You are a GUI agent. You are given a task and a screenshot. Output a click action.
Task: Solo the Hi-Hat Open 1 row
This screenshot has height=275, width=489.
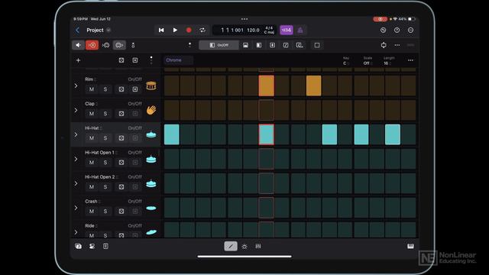coord(105,163)
